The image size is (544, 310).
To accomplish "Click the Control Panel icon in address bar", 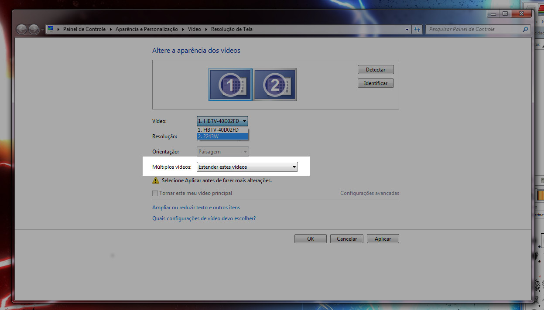I will (51, 29).
